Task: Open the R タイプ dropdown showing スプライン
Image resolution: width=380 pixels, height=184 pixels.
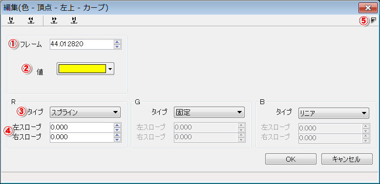Action: tap(85, 112)
